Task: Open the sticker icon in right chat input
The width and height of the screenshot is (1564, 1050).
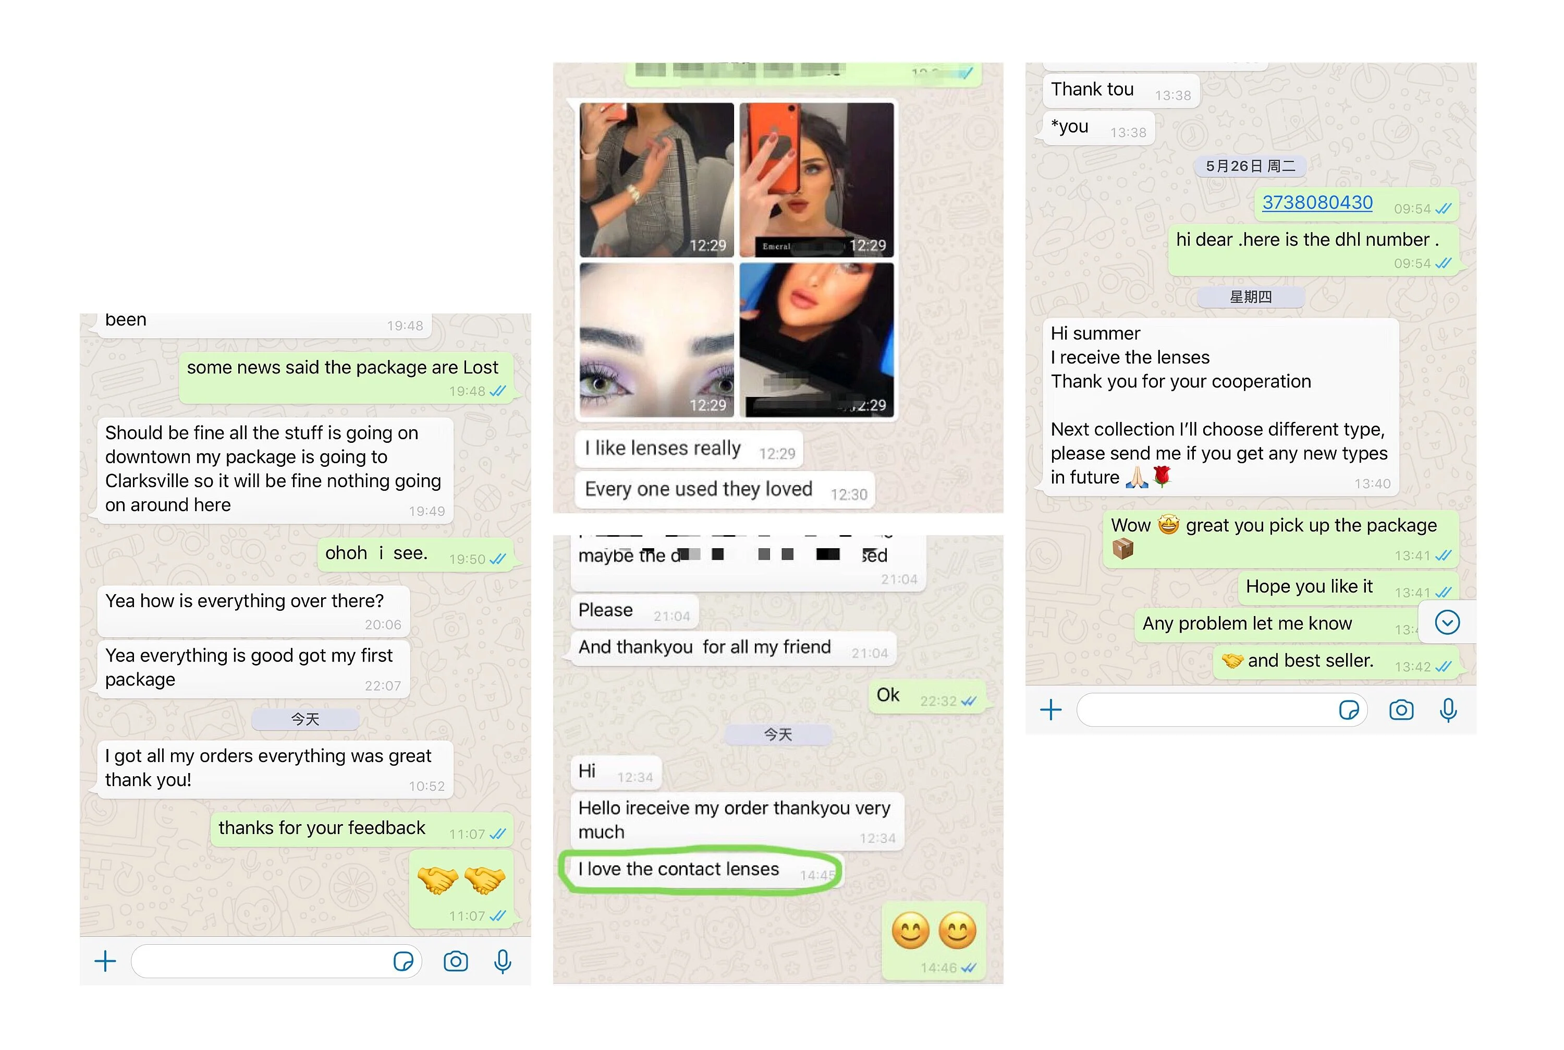Action: click(1349, 710)
